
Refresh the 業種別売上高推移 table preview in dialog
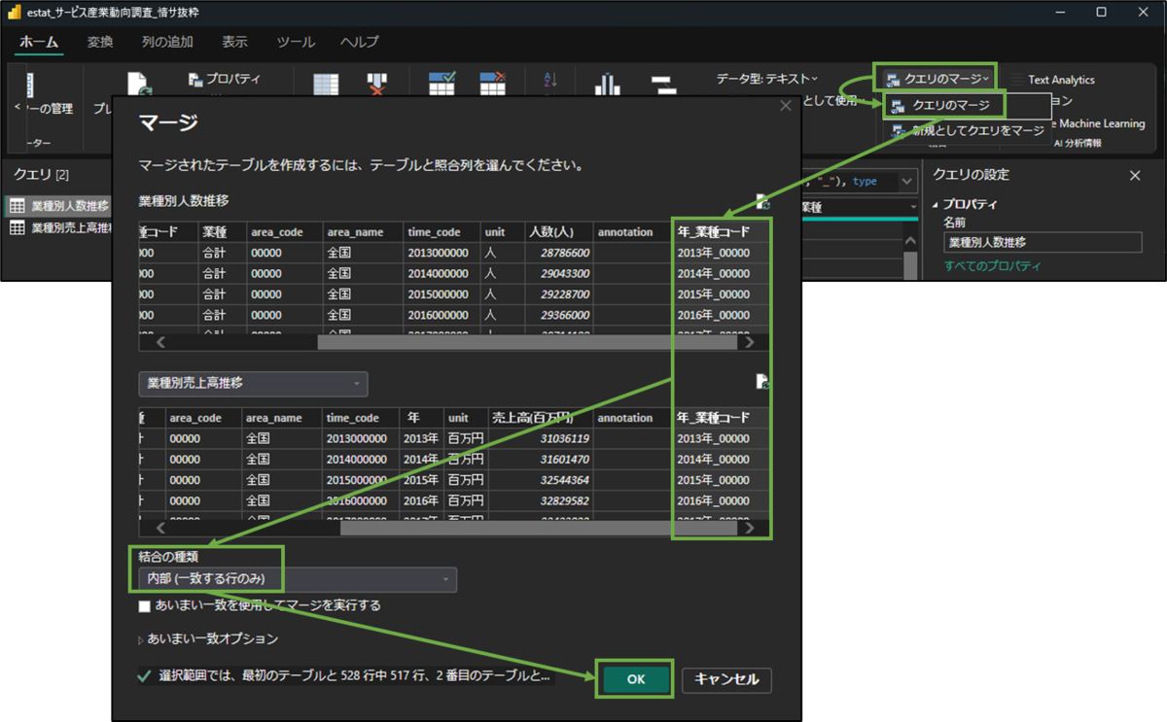tap(762, 382)
